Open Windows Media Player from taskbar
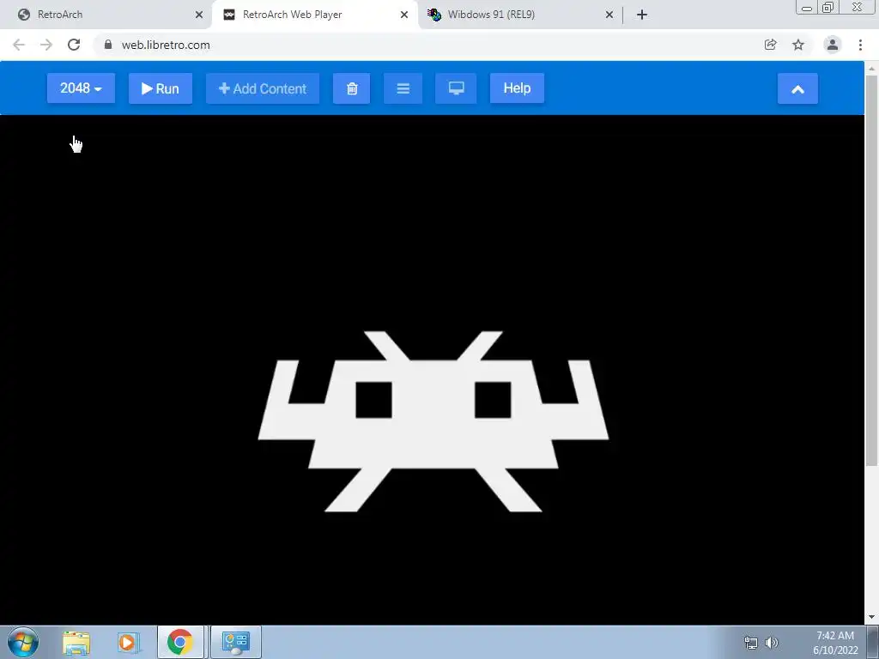This screenshot has height=659, width=879. pos(127,642)
